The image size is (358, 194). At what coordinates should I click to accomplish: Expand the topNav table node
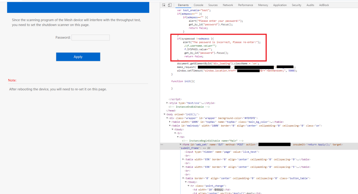170,122
